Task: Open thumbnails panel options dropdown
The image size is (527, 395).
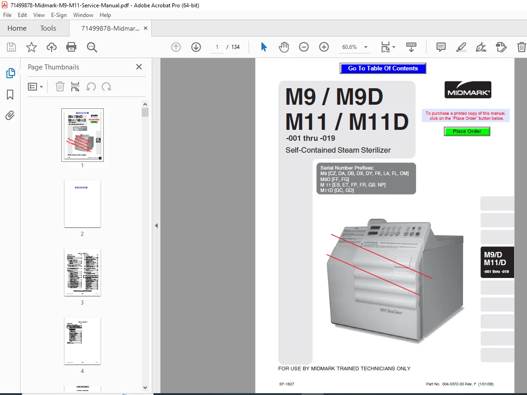Action: pos(35,87)
